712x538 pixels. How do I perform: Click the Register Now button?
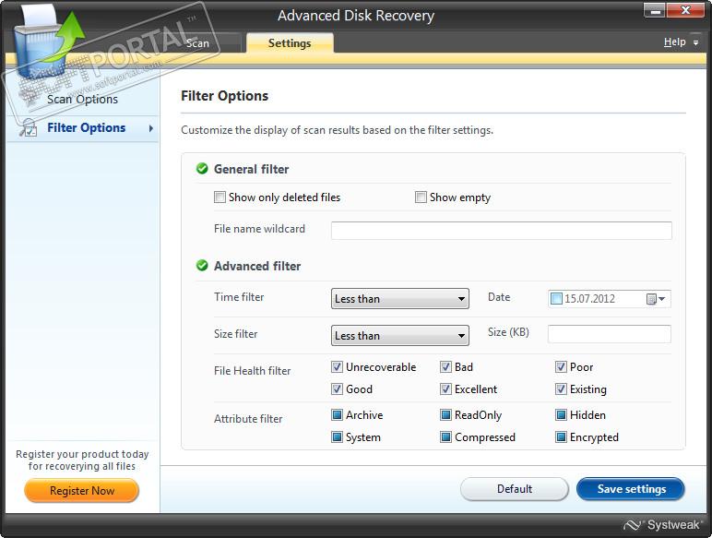pyautogui.click(x=82, y=491)
